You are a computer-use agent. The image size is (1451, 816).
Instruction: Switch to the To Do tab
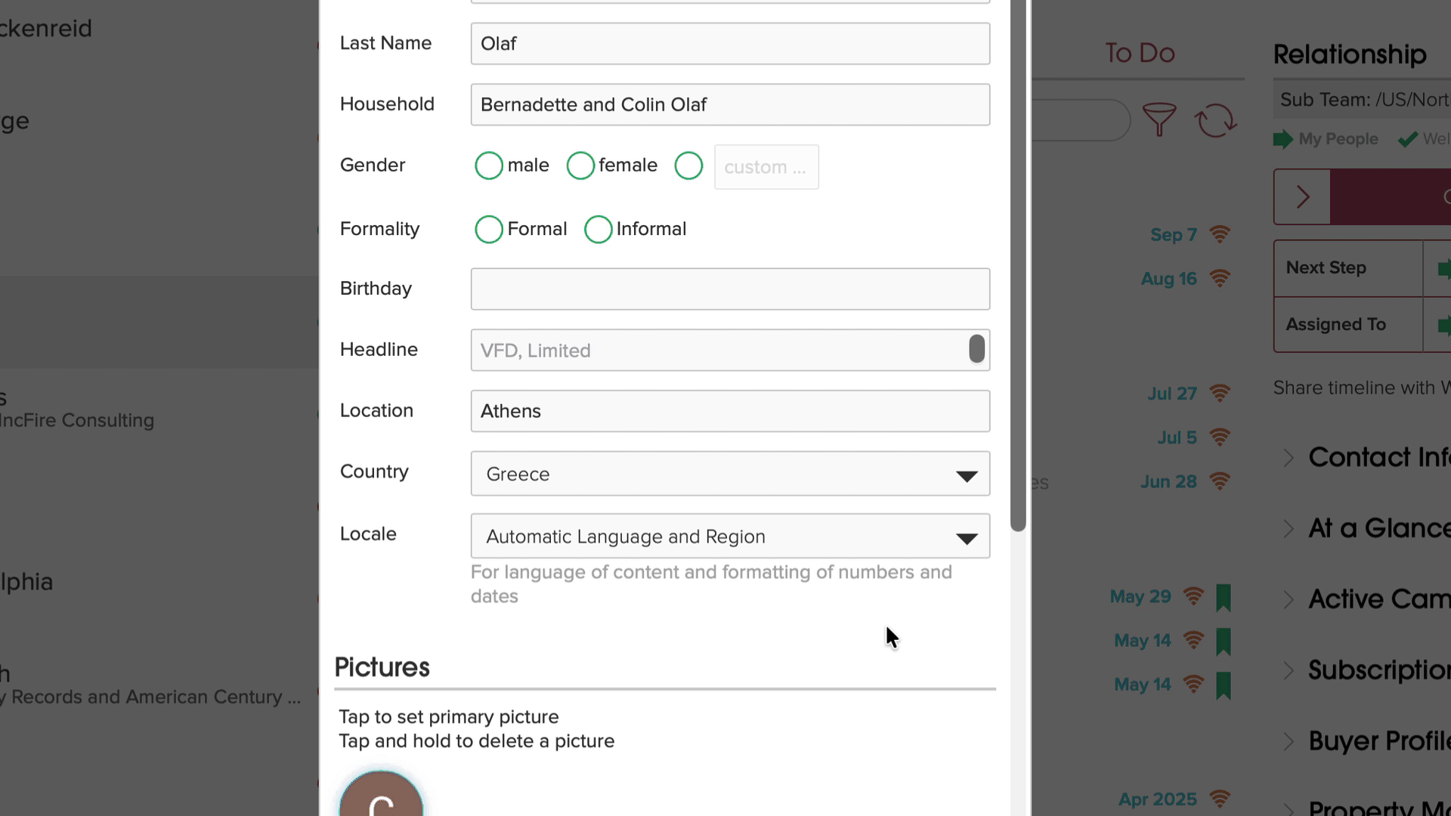pos(1139,53)
